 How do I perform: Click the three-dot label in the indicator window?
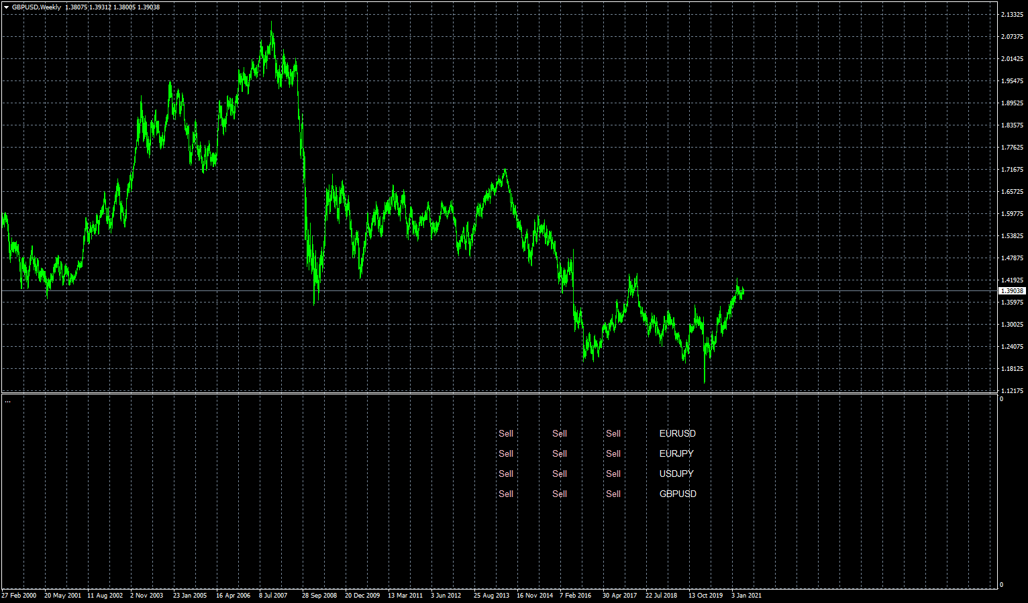pos(8,401)
